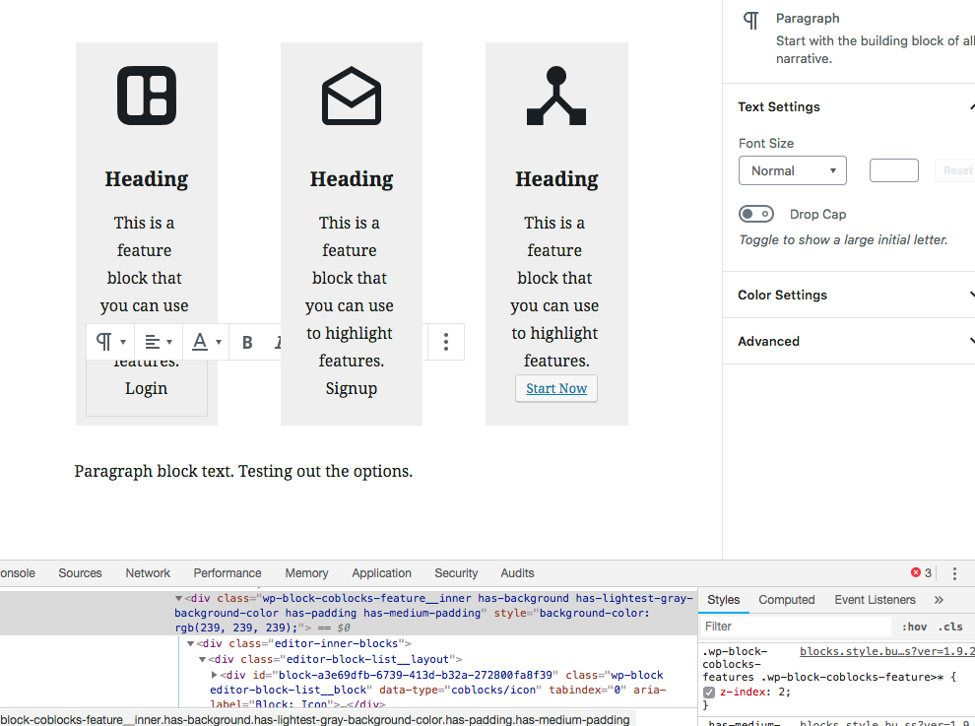Open the Event Listeners tab
975x726 pixels.
pyautogui.click(x=875, y=600)
